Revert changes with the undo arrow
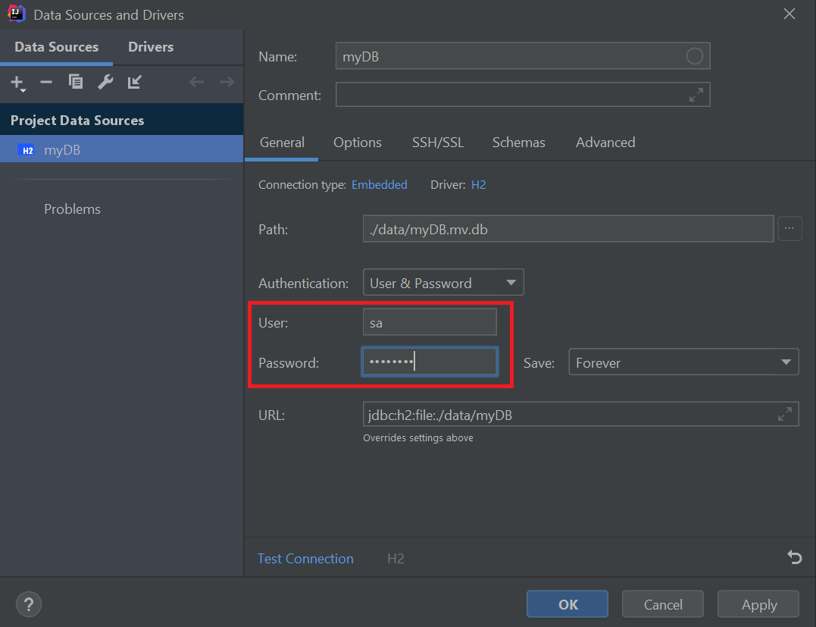This screenshot has height=627, width=816. coord(794,557)
